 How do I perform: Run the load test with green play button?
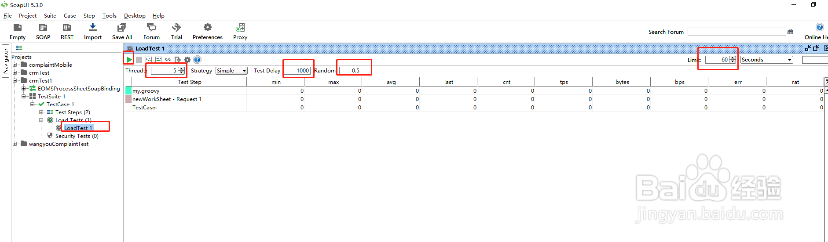pos(129,59)
